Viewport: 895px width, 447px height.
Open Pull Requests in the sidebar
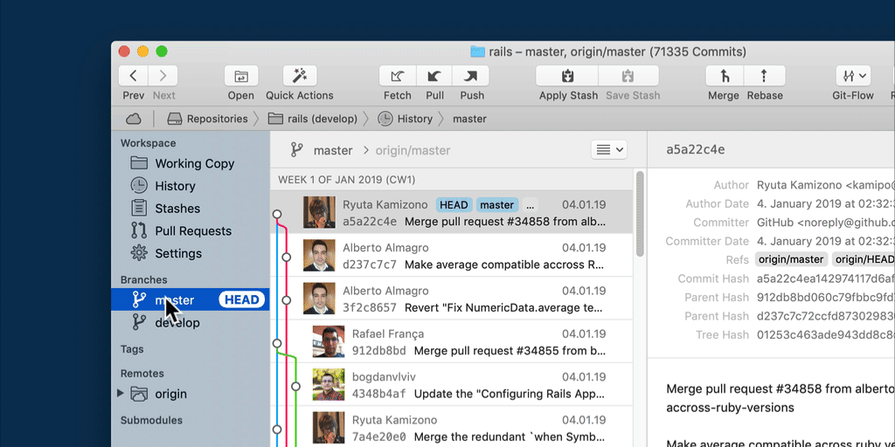coord(192,231)
